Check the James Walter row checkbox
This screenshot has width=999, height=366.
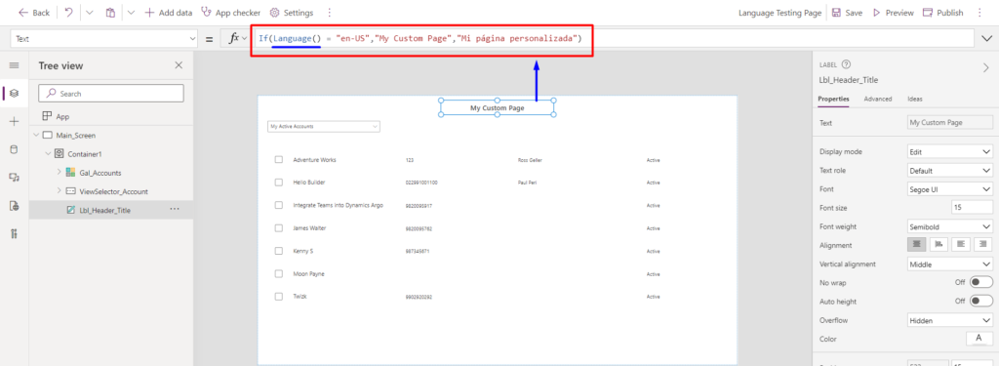[278, 228]
